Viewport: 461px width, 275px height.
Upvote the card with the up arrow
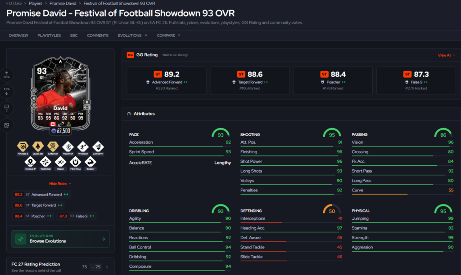(6, 75)
